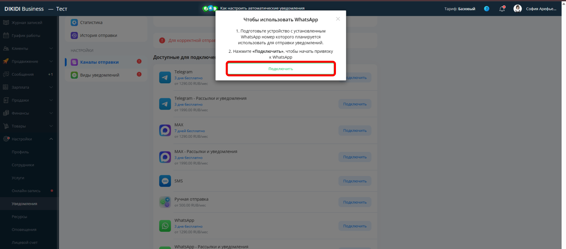Click the blue help question mark icon
Viewport: 566px width, 249px height.
pos(487,9)
